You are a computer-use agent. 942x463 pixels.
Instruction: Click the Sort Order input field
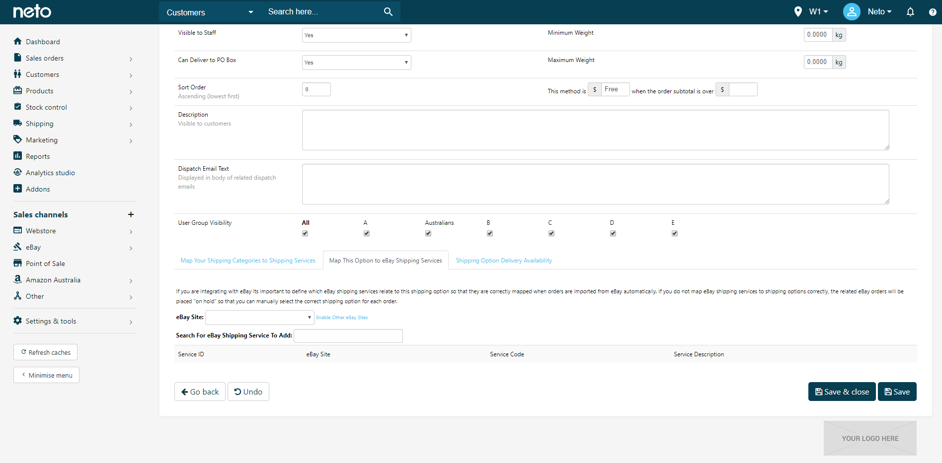316,89
